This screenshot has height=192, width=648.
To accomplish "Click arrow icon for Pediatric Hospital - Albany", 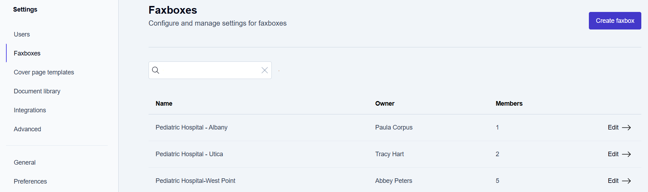I will (x=626, y=127).
